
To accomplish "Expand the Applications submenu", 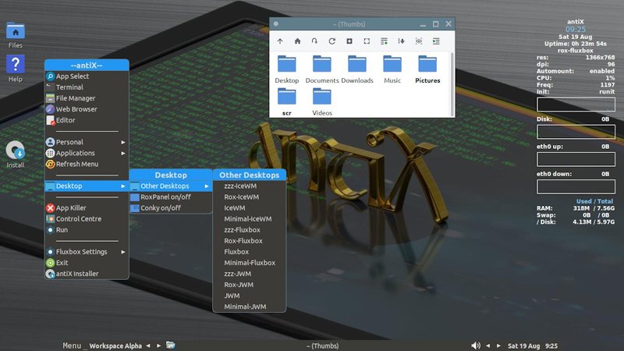I will [87, 153].
